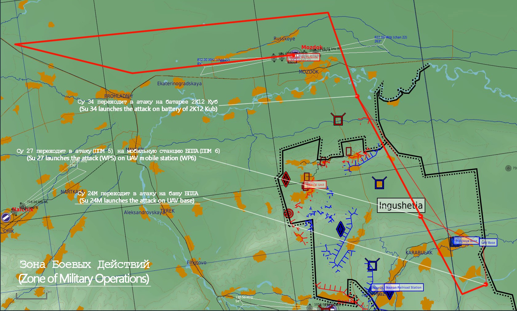The height and width of the screenshot is (311, 517).
Task: Open the Medical Unit label
Action: (315, 185)
